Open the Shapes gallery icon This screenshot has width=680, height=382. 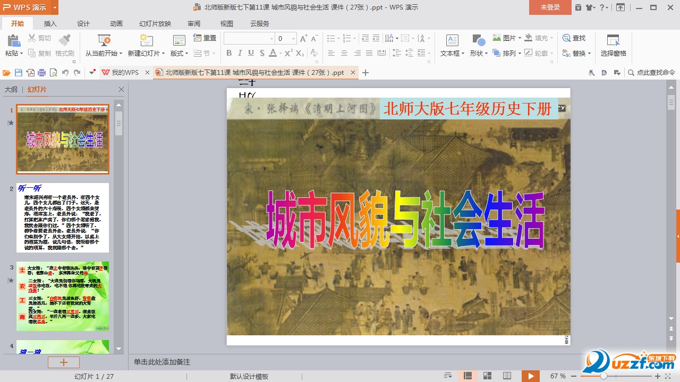tap(478, 41)
